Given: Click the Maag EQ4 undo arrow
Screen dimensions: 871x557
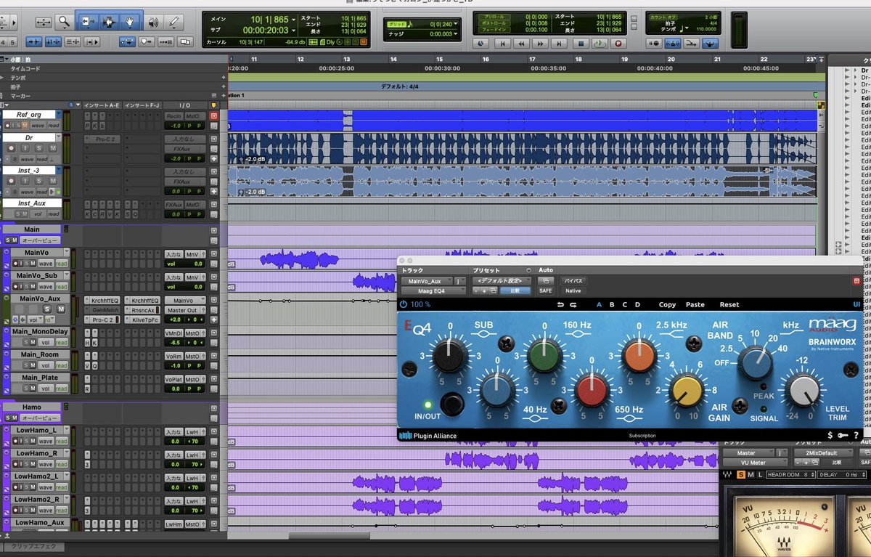Looking at the screenshot, I should [x=560, y=304].
